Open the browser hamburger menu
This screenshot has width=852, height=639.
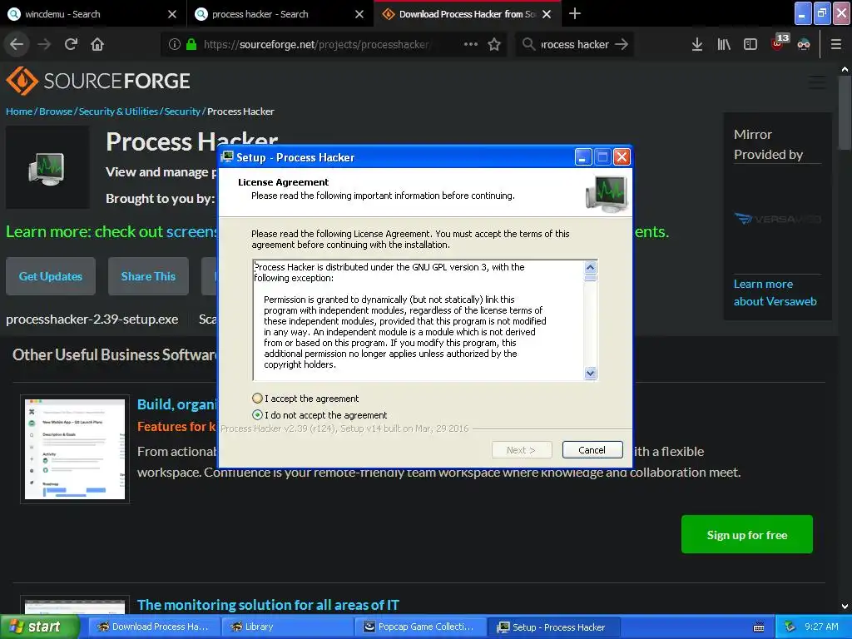point(836,44)
